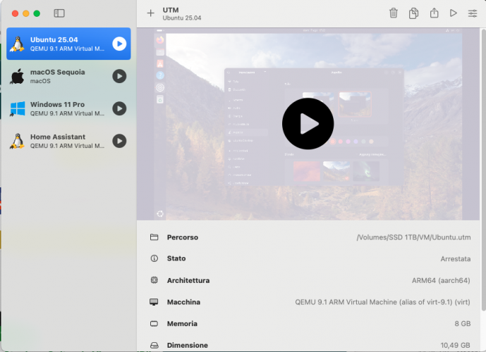Delete the selected VM with trash icon
486x352 pixels.
click(394, 13)
